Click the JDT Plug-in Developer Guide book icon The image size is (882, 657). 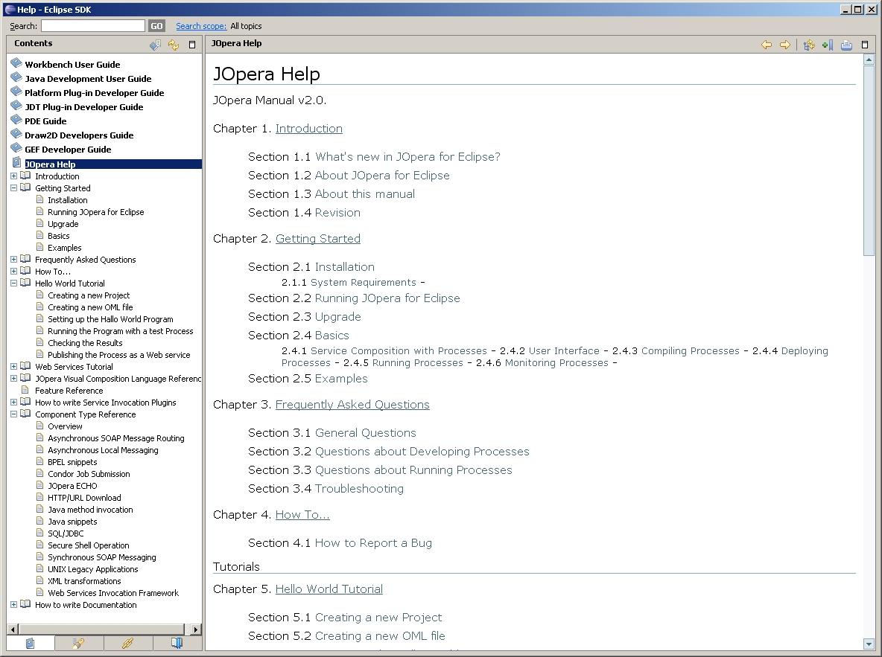tap(16, 106)
